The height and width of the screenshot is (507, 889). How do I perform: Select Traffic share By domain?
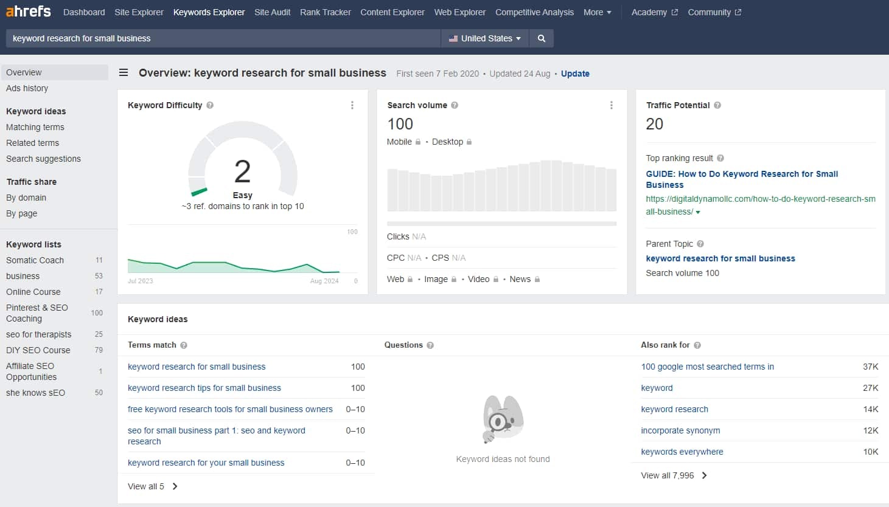[x=26, y=198]
